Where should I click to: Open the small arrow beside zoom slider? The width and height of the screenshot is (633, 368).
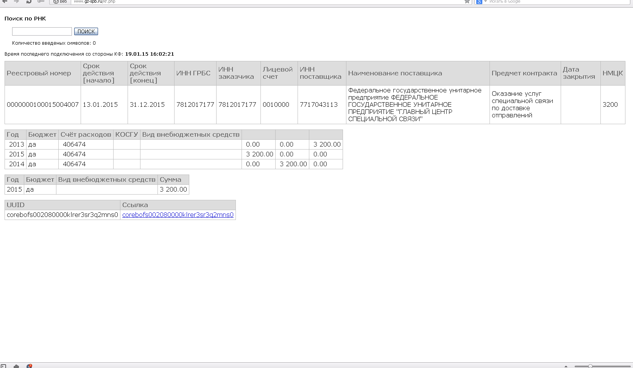point(566,366)
